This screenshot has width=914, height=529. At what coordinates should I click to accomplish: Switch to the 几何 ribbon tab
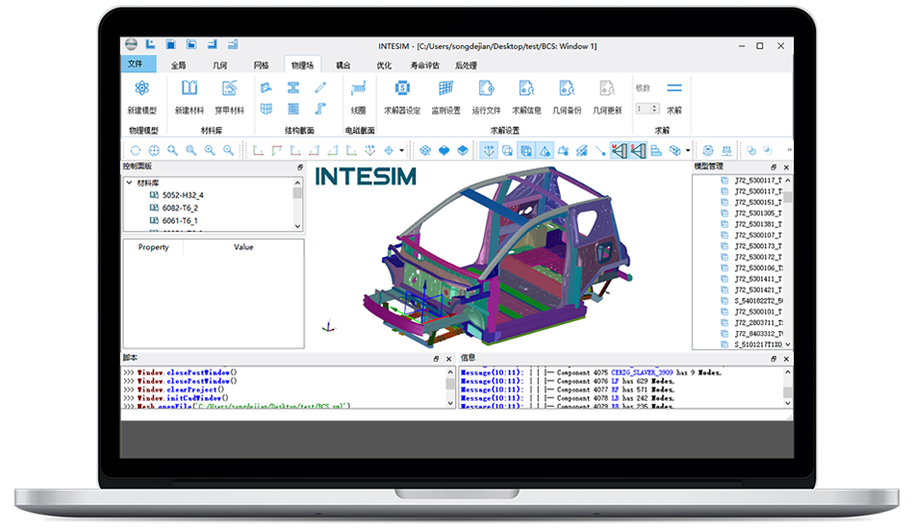[219, 65]
